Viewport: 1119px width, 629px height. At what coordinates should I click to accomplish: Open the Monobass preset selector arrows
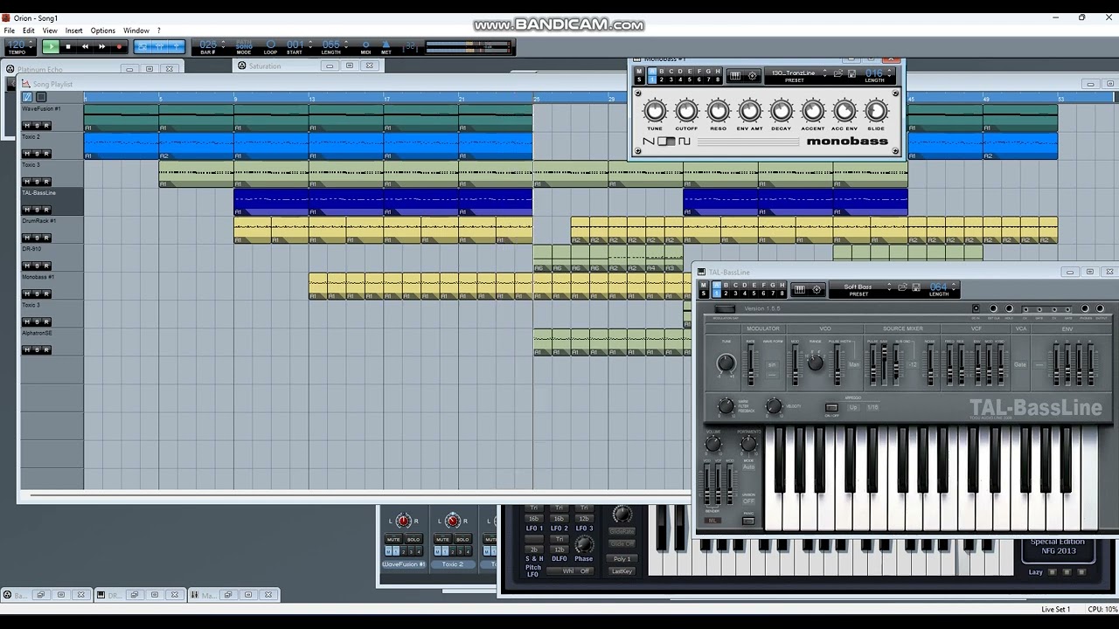point(824,73)
